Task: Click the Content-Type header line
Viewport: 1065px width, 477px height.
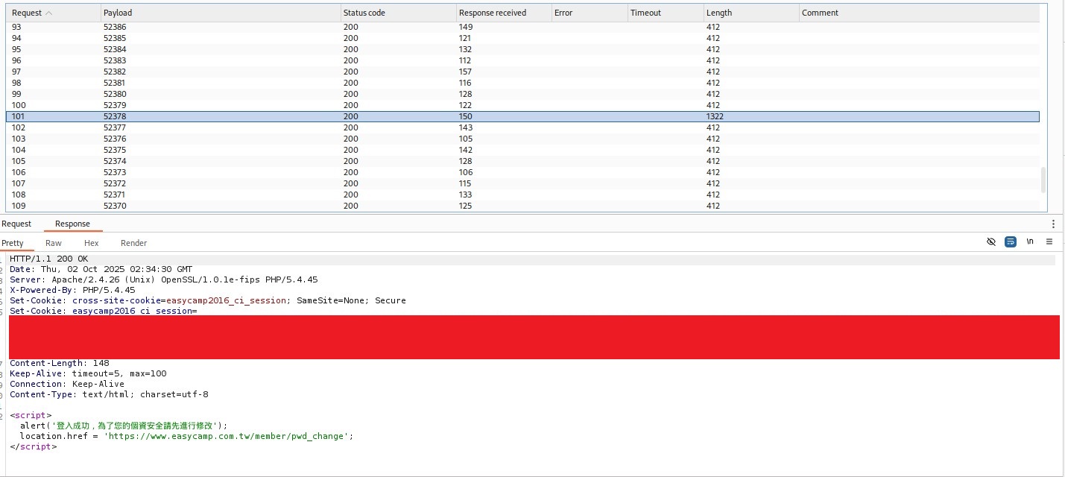Action: 109,394
